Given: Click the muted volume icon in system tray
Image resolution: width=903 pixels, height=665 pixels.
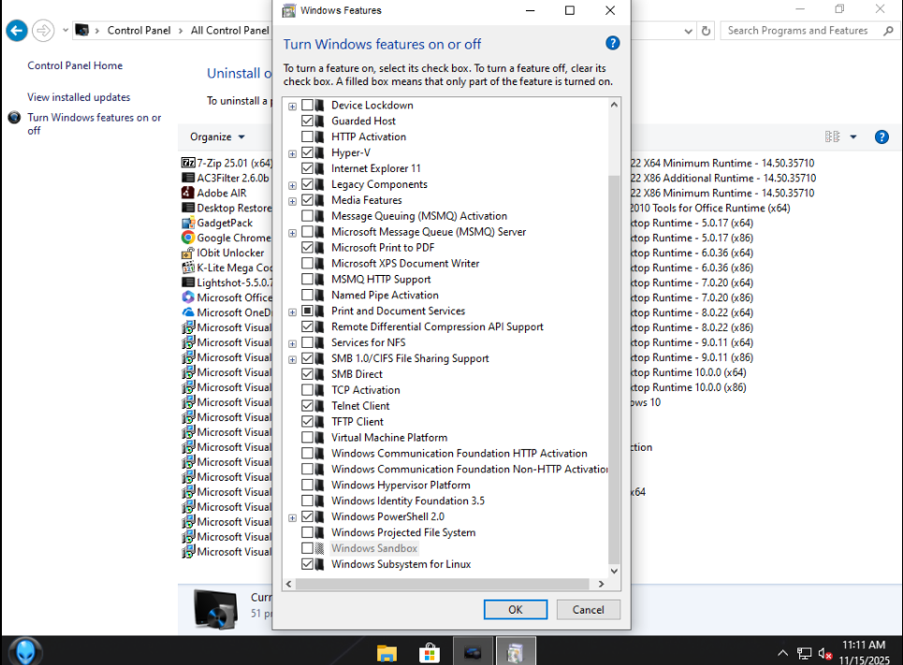Looking at the screenshot, I should 824,654.
